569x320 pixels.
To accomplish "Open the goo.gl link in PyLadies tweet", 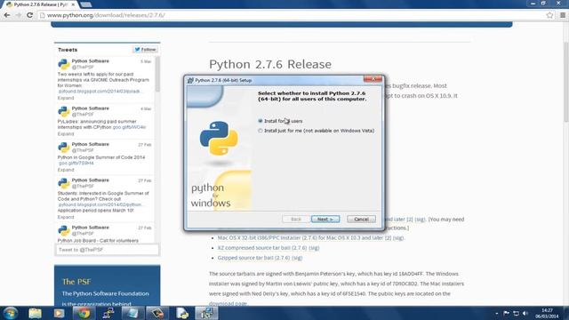I will [x=129, y=127].
